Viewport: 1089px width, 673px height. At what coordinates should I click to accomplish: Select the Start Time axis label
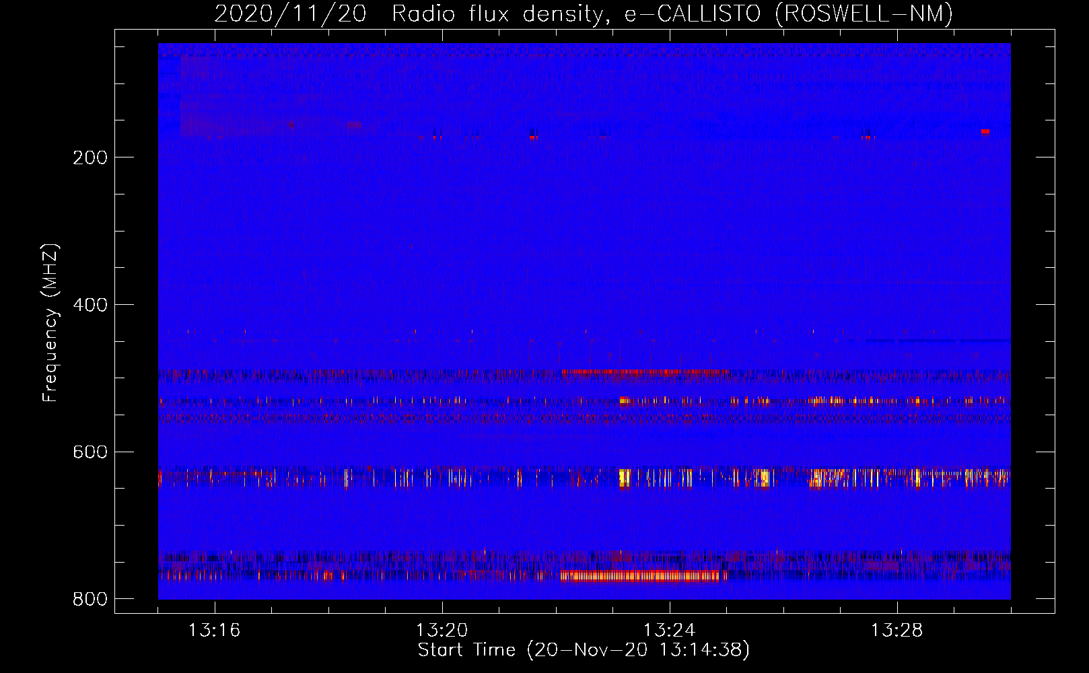584,650
